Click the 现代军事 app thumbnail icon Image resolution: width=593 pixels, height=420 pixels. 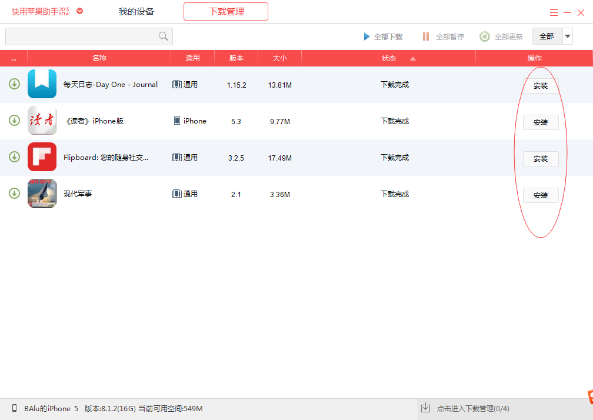coord(42,194)
